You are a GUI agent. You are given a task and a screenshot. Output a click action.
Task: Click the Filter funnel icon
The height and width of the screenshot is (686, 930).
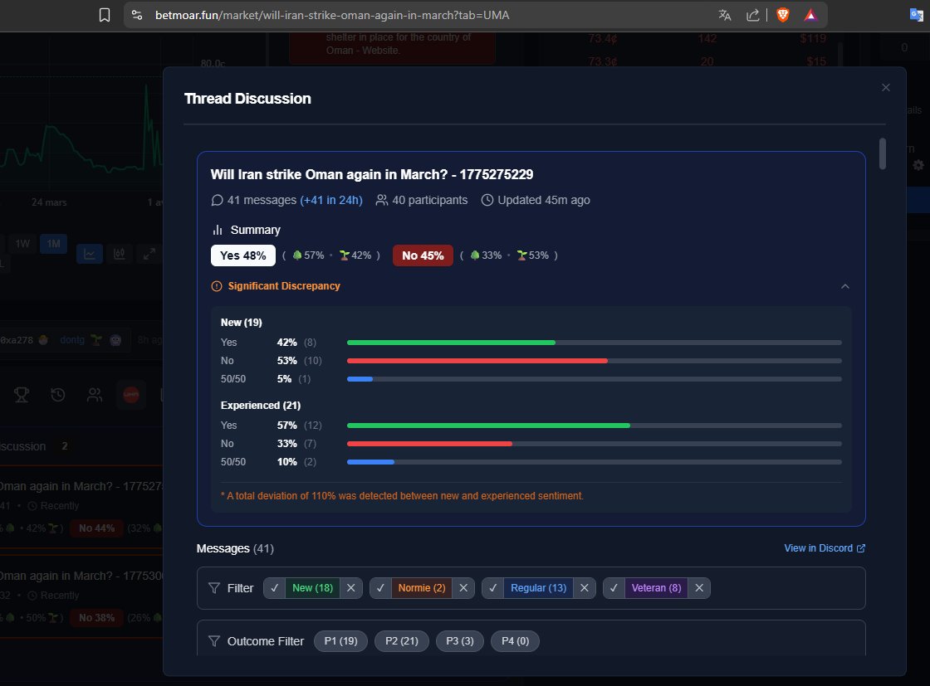click(214, 587)
